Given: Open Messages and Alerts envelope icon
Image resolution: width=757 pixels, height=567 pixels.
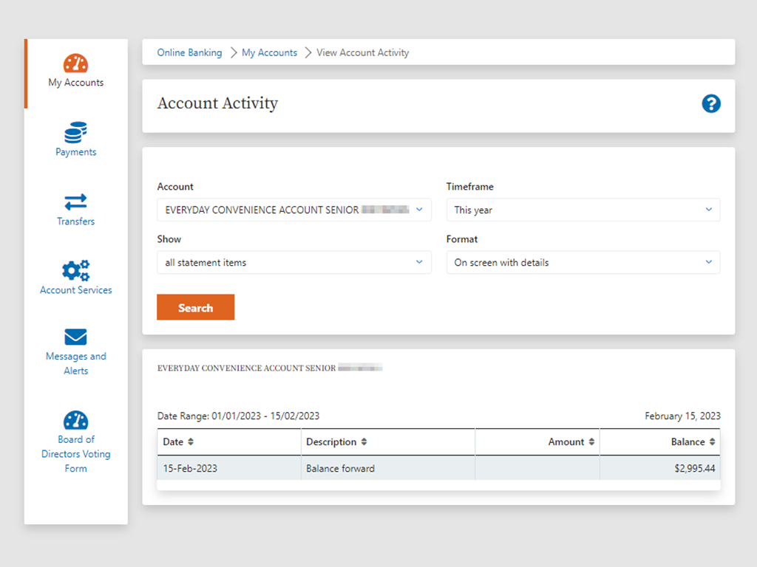Looking at the screenshot, I should [76, 337].
